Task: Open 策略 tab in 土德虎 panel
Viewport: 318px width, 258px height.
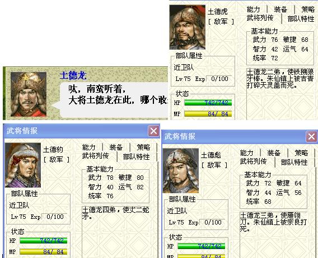Action: click(308, 9)
